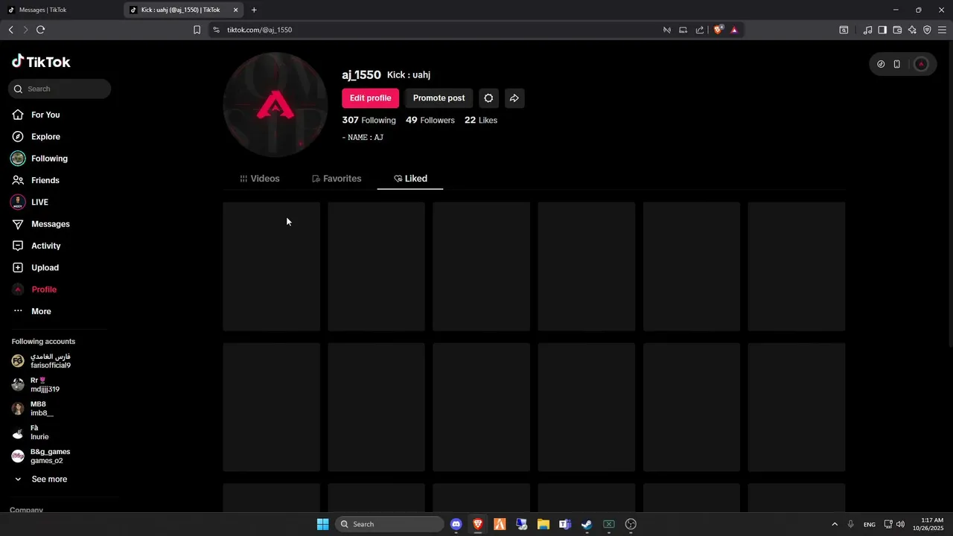This screenshot has width=953, height=536.
Task: Click the bookmark icon beside the address bar
Action: point(197,30)
